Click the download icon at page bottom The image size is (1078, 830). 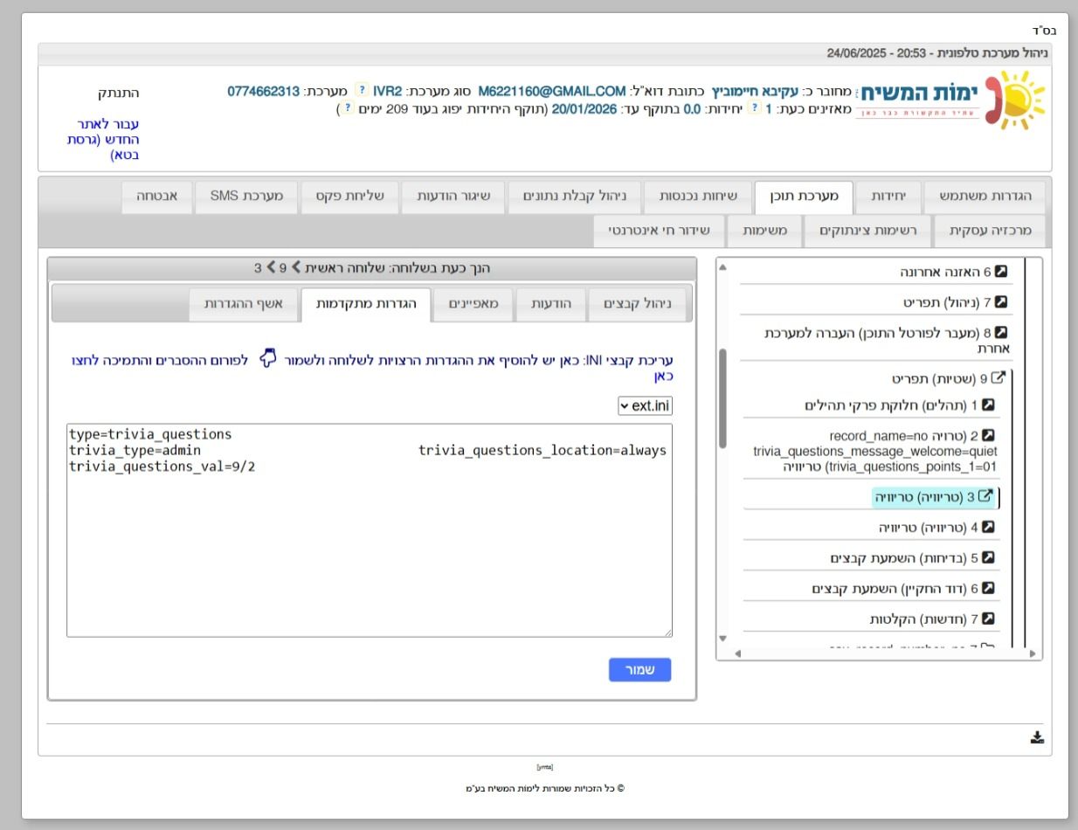coord(1037,737)
